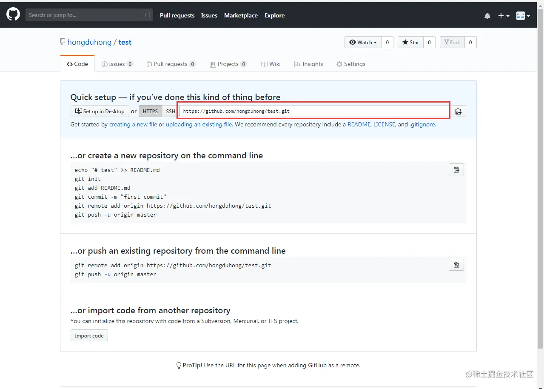544x389 pixels.
Task: Expand the plus create-new dropdown
Action: coord(504,16)
